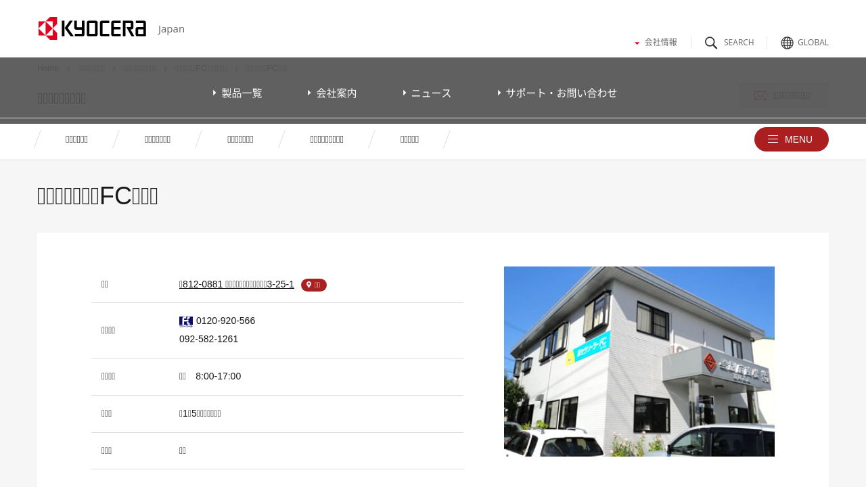Viewport: 866px width, 487px height.
Task: Click the Kyocera logo
Action: (x=92, y=28)
